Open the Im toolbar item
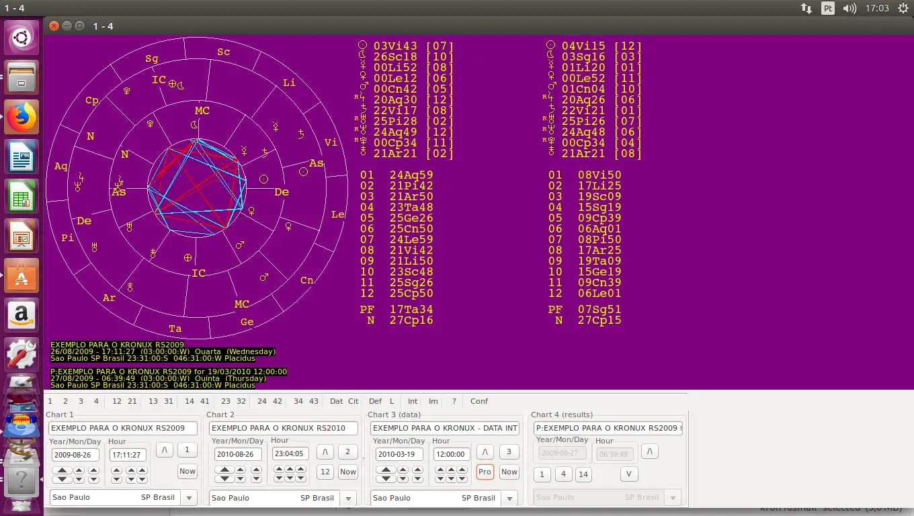Viewport: 914px width, 516px height. coord(433,401)
